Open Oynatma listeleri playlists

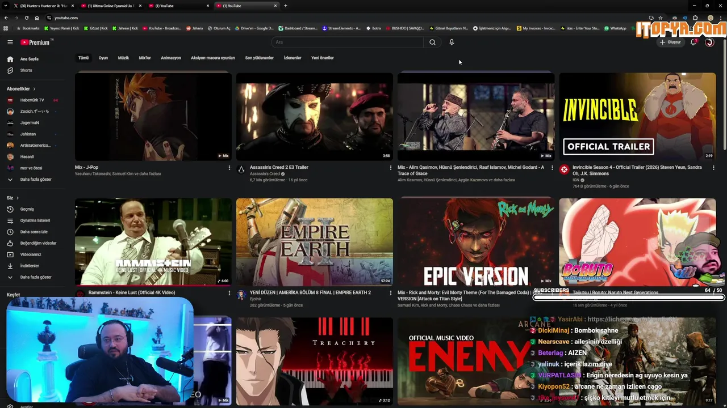coord(35,220)
